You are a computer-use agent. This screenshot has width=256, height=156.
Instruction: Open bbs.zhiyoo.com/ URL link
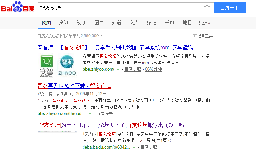(x=98, y=69)
